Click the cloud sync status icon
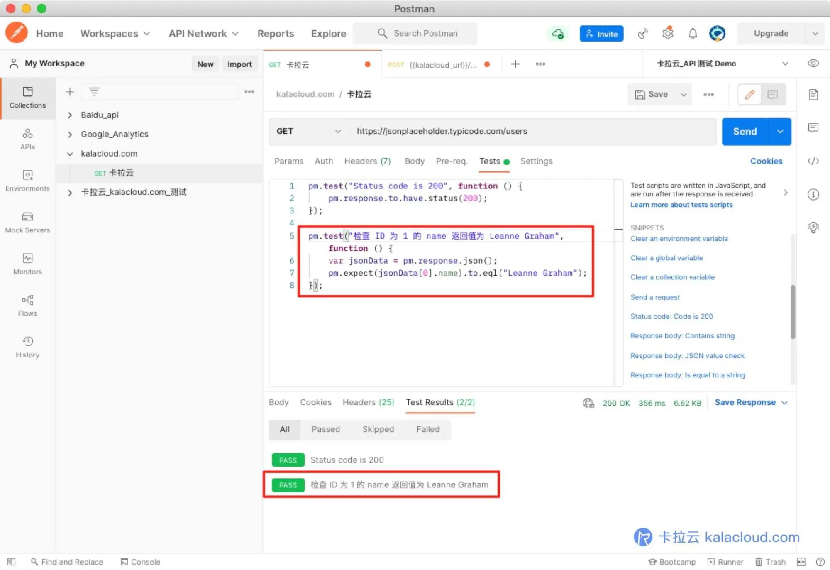The height and width of the screenshot is (570, 830). click(558, 34)
